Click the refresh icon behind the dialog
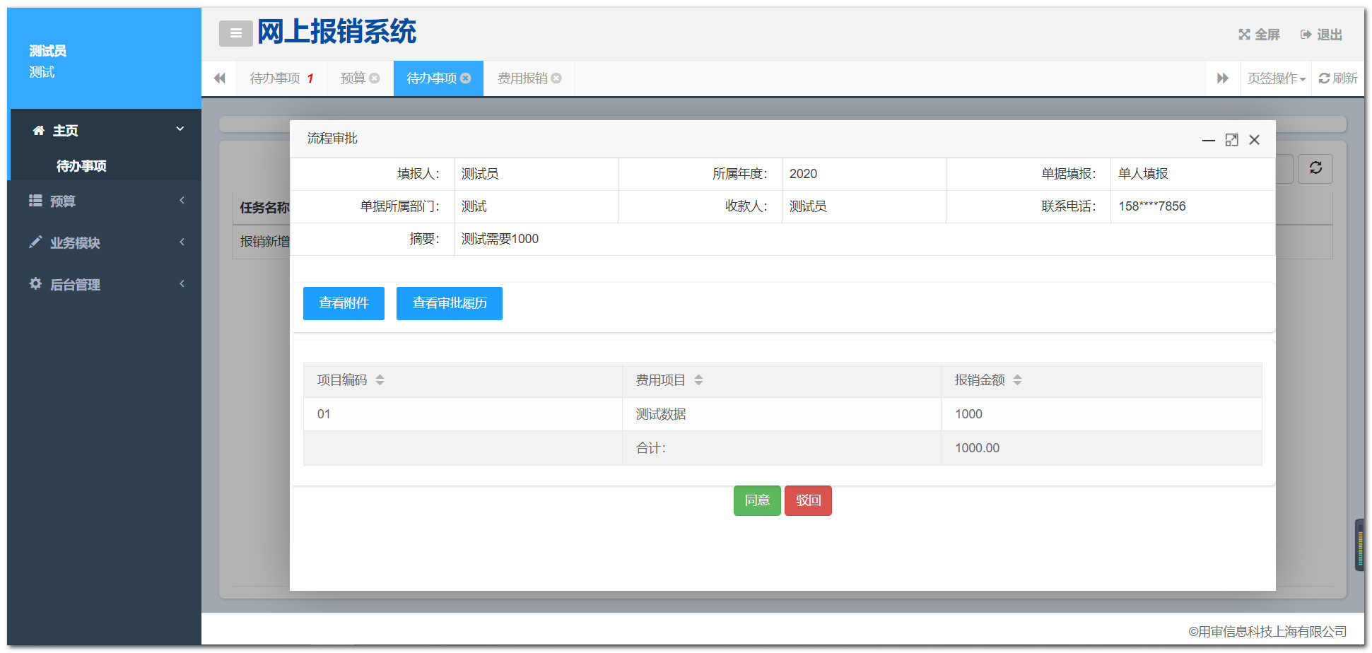Screen dimensions: 1372x653 tap(1315, 168)
